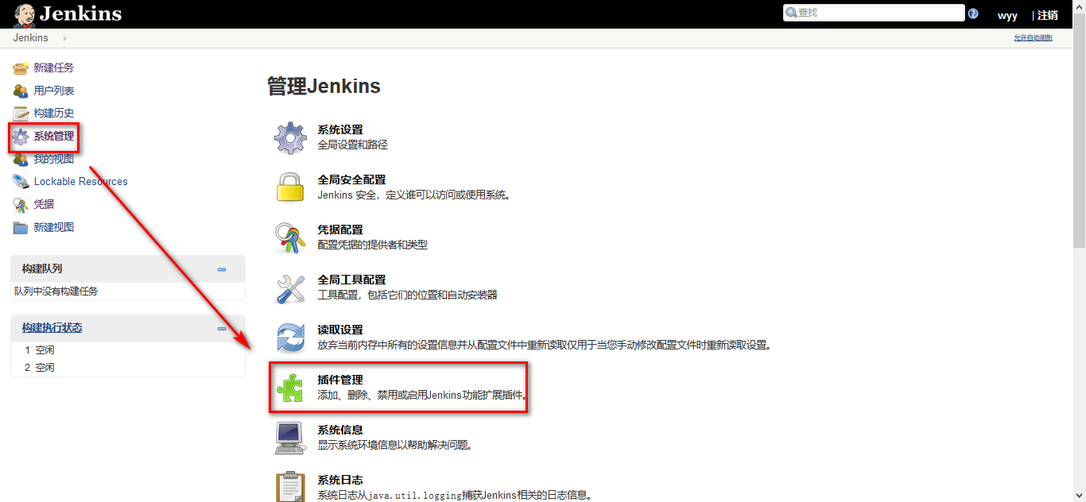Click the wyy user name link

pos(1007,15)
